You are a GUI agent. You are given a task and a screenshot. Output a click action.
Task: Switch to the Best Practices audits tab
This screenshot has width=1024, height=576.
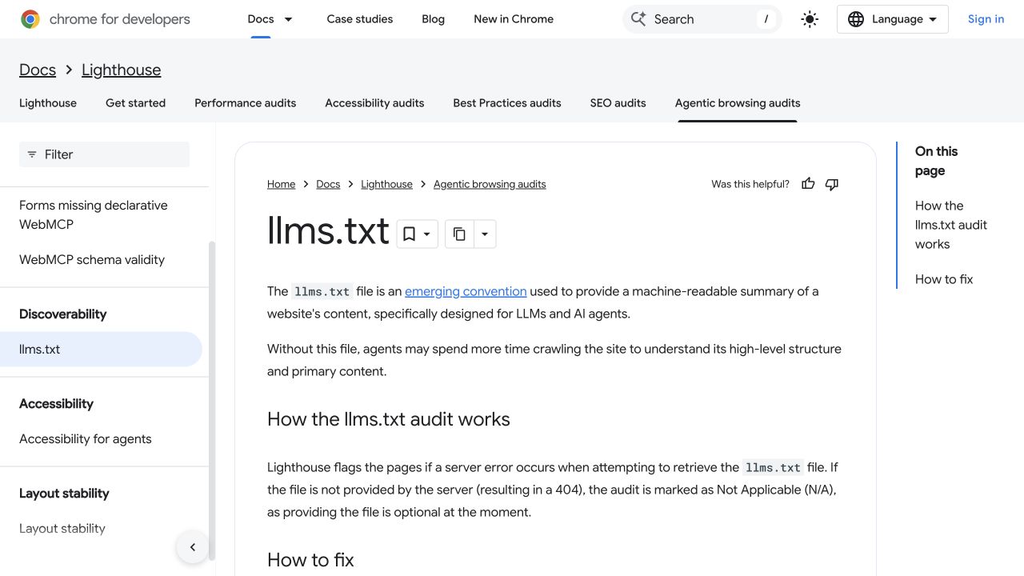[x=507, y=103]
